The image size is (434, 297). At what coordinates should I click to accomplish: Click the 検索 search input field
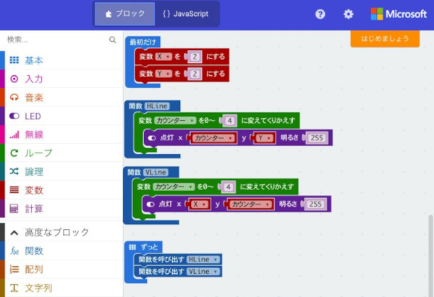point(54,40)
